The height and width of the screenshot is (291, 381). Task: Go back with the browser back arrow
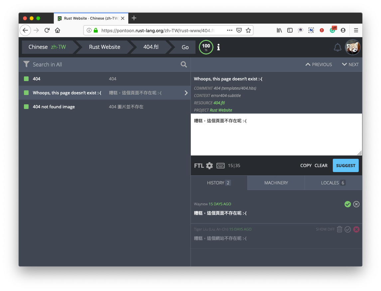25,30
